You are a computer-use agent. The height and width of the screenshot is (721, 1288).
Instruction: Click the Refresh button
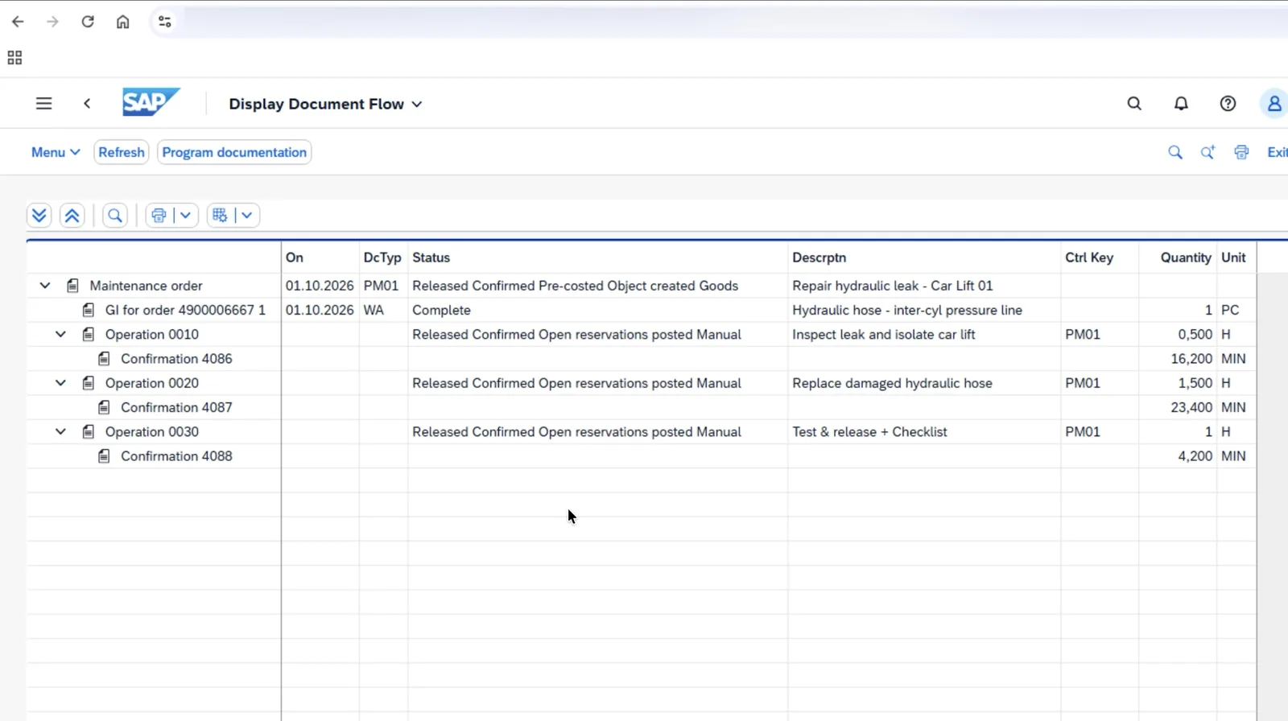(122, 152)
